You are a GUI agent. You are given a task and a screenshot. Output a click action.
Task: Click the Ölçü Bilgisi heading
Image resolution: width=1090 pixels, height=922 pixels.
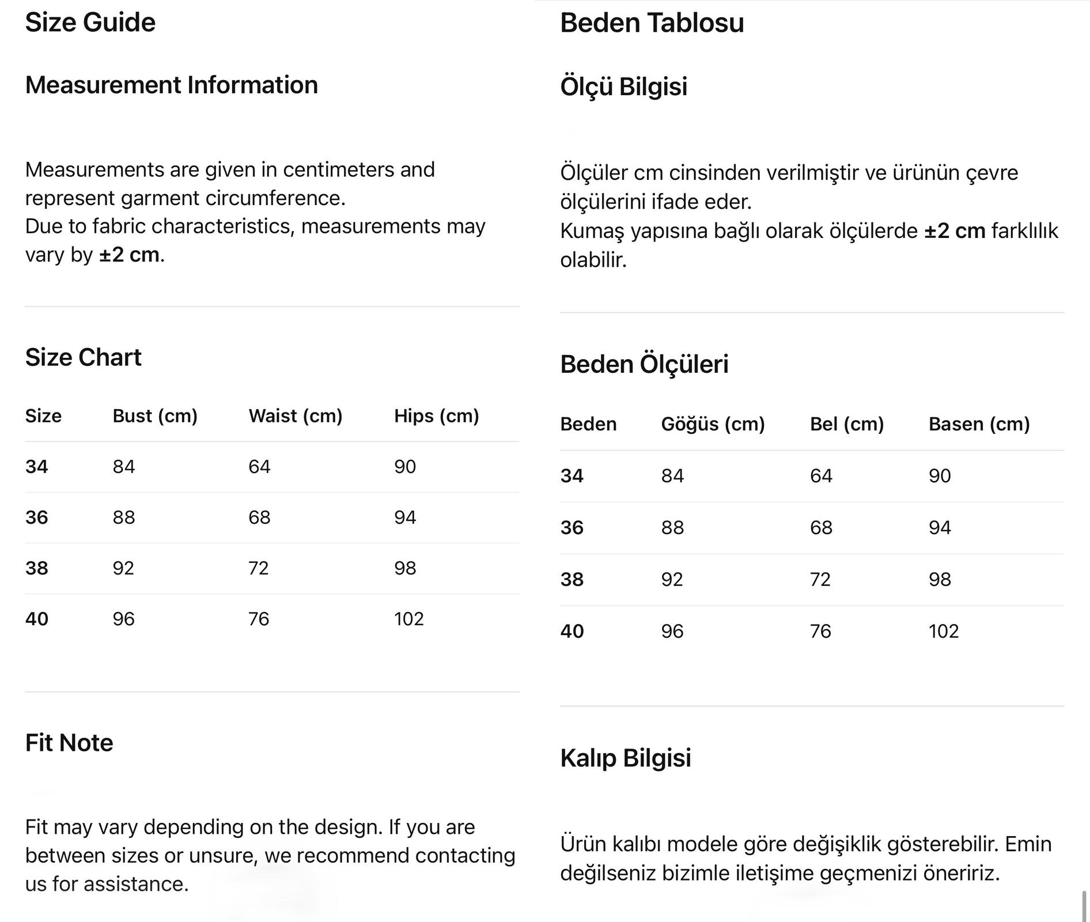[x=623, y=86]
